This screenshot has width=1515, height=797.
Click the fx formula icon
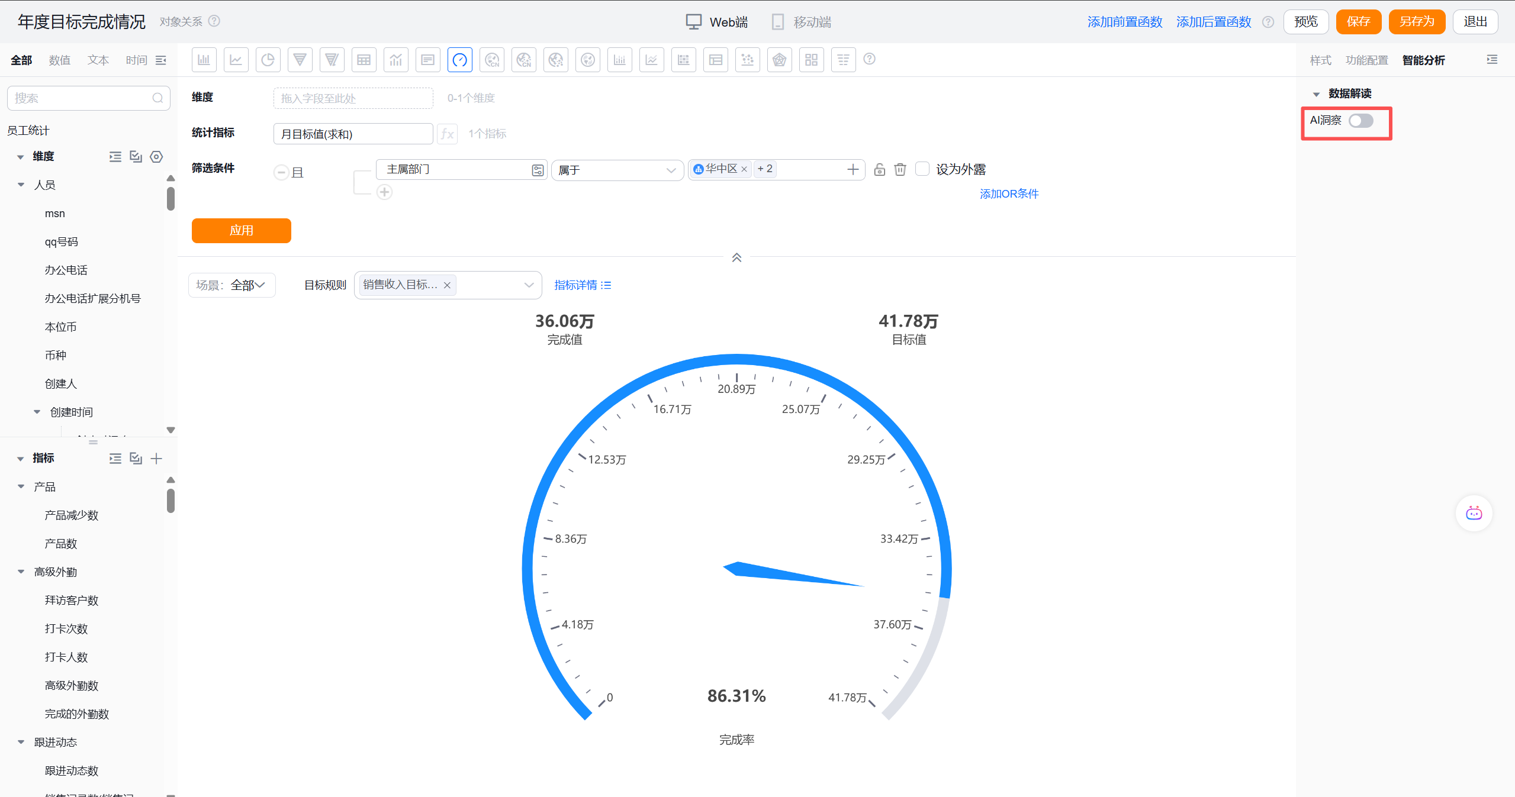coord(448,134)
